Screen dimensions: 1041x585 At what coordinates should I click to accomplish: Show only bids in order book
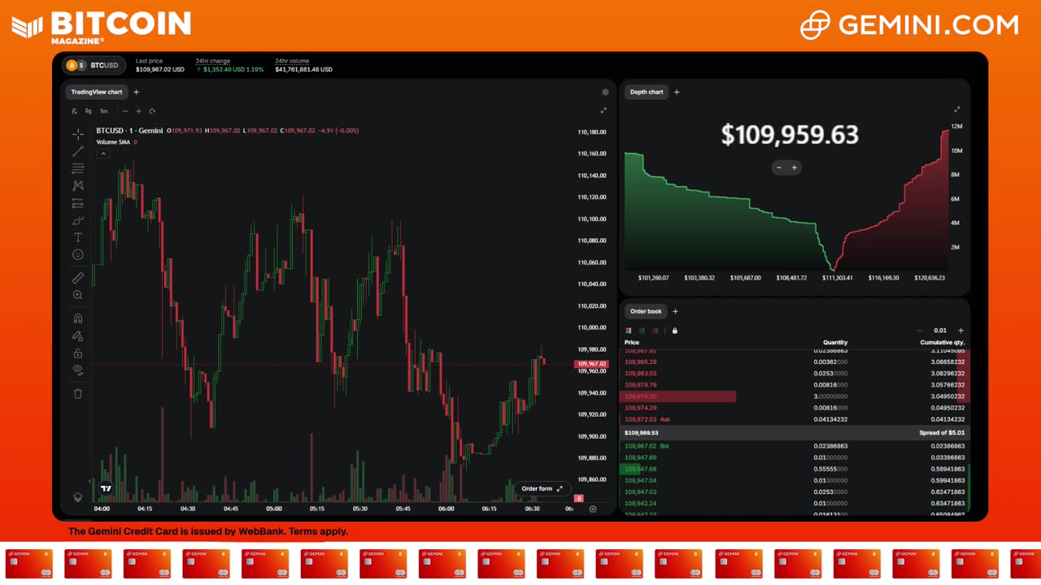coord(642,331)
